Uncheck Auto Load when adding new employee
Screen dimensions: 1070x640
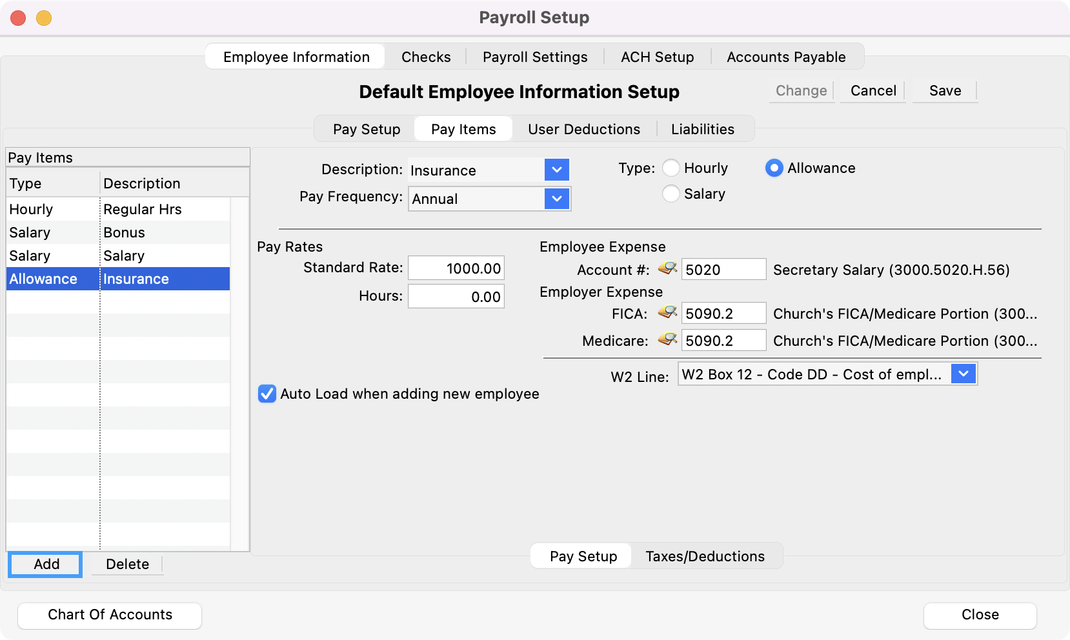tap(267, 394)
